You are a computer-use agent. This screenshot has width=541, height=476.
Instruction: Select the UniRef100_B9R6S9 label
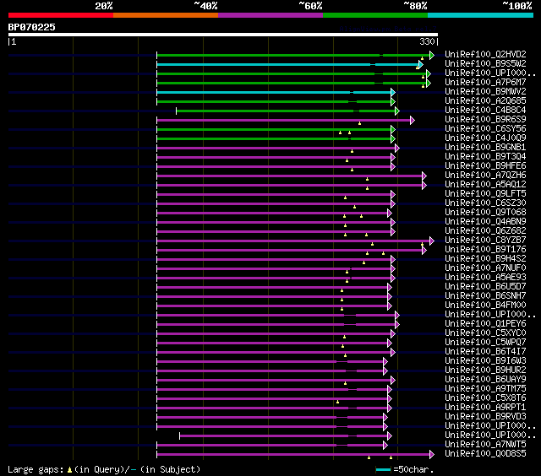[x=485, y=120]
